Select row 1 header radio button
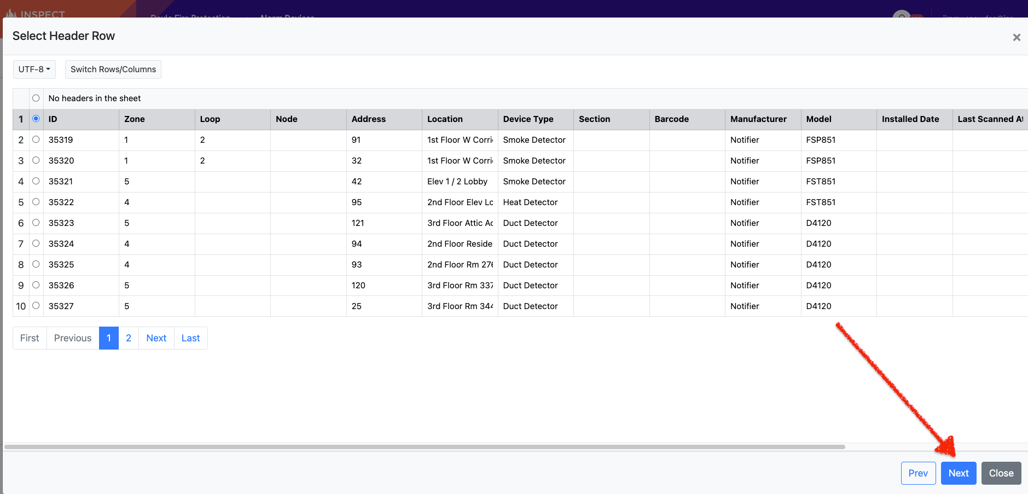 (x=36, y=119)
